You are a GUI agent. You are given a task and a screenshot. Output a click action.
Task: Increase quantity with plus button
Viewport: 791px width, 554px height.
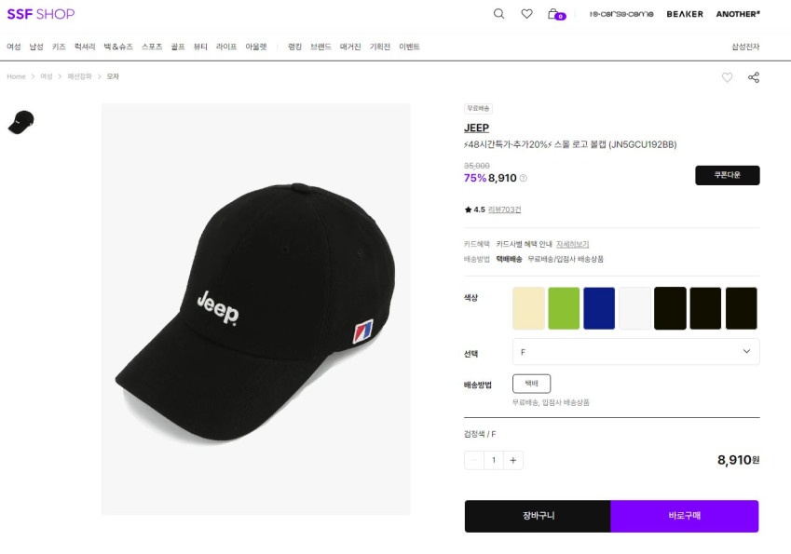[x=513, y=460]
